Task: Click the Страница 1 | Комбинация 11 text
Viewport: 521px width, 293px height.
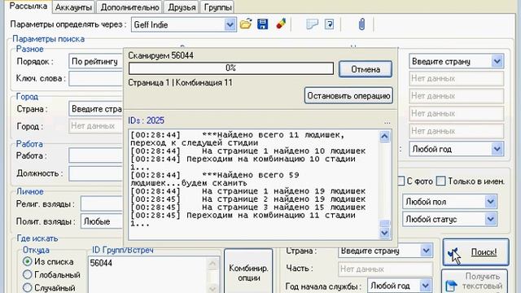Action: coord(180,82)
